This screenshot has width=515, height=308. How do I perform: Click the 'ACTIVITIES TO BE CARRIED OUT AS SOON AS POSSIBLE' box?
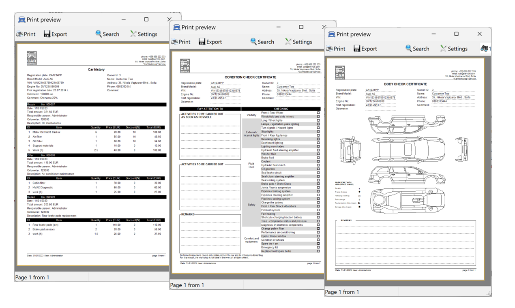tap(210, 137)
